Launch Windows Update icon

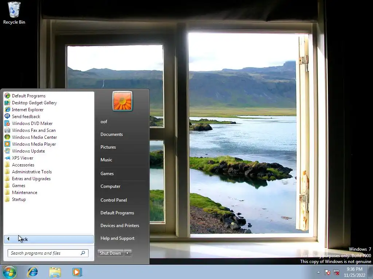(7, 151)
